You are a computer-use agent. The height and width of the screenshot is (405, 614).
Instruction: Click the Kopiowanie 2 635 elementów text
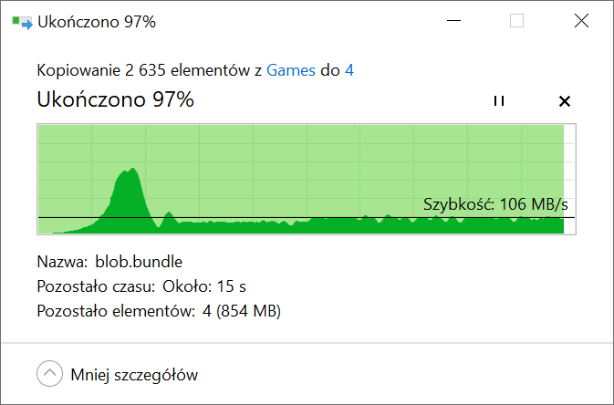tap(143, 70)
